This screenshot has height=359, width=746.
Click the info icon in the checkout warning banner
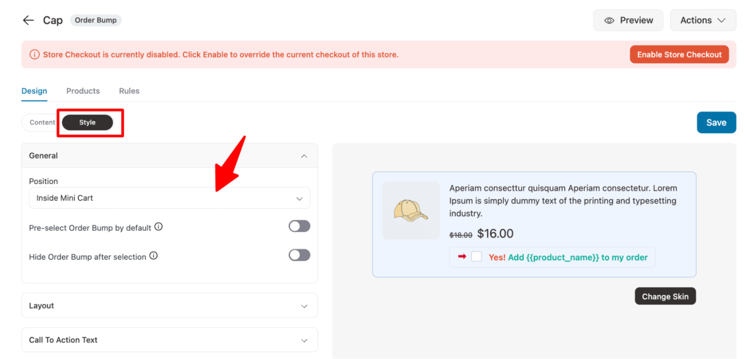pos(34,54)
